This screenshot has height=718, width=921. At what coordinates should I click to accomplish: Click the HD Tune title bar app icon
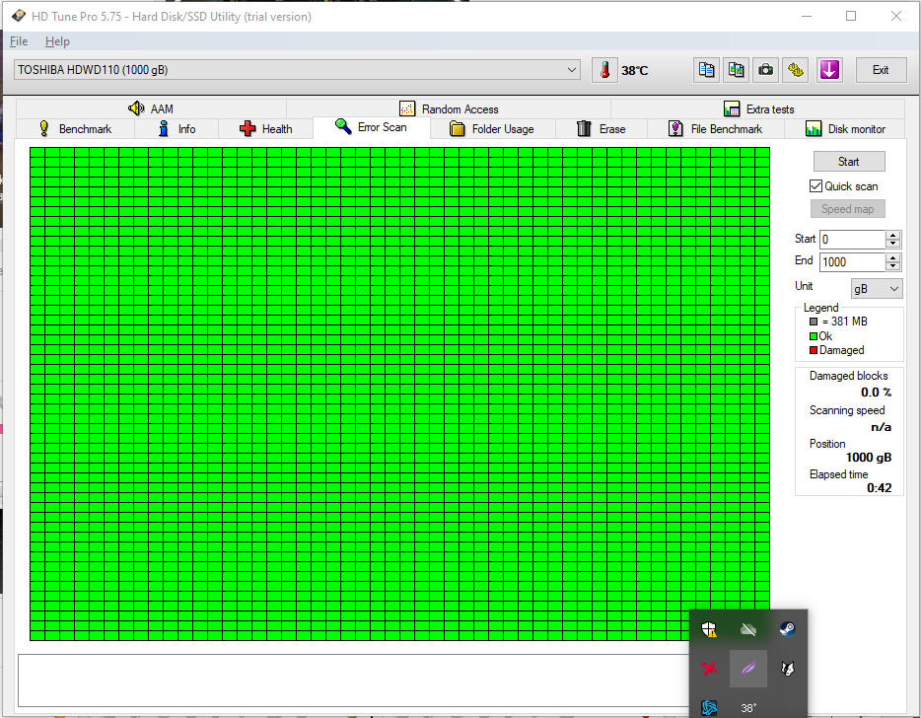click(x=18, y=16)
